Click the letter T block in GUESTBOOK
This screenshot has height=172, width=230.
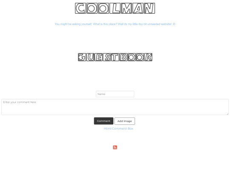pyautogui.click(x=115, y=57)
